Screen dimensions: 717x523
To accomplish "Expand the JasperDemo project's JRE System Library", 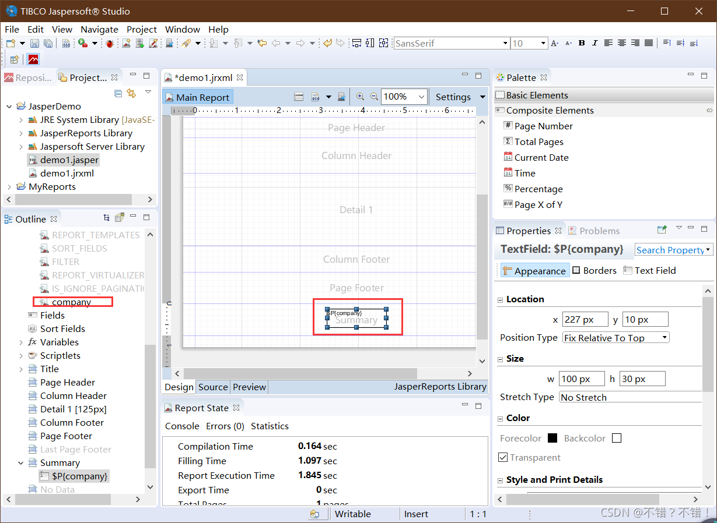I will pos(21,120).
